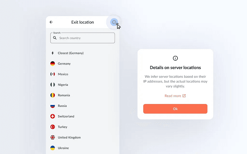
Task: Choose Ukraine from the list
Action: pos(82,148)
